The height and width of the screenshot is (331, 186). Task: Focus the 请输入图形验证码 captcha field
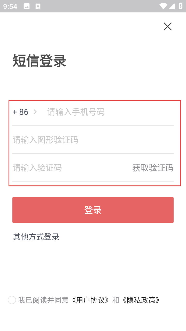tap(93, 140)
